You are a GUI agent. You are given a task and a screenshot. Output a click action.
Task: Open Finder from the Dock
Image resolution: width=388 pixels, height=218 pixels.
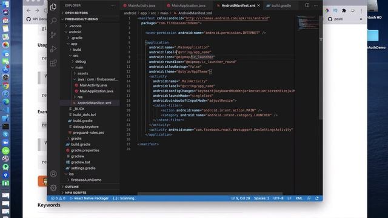coord(5,4)
